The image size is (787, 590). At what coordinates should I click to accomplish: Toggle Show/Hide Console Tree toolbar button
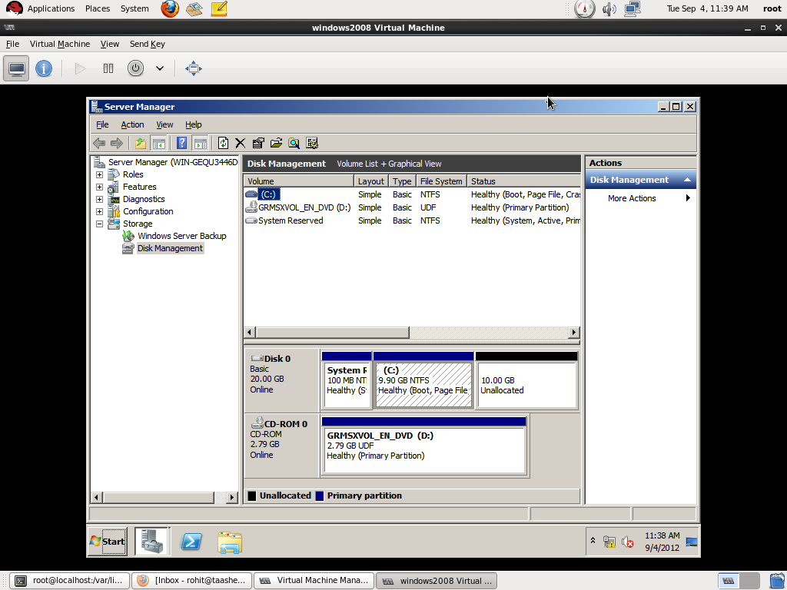coord(158,144)
